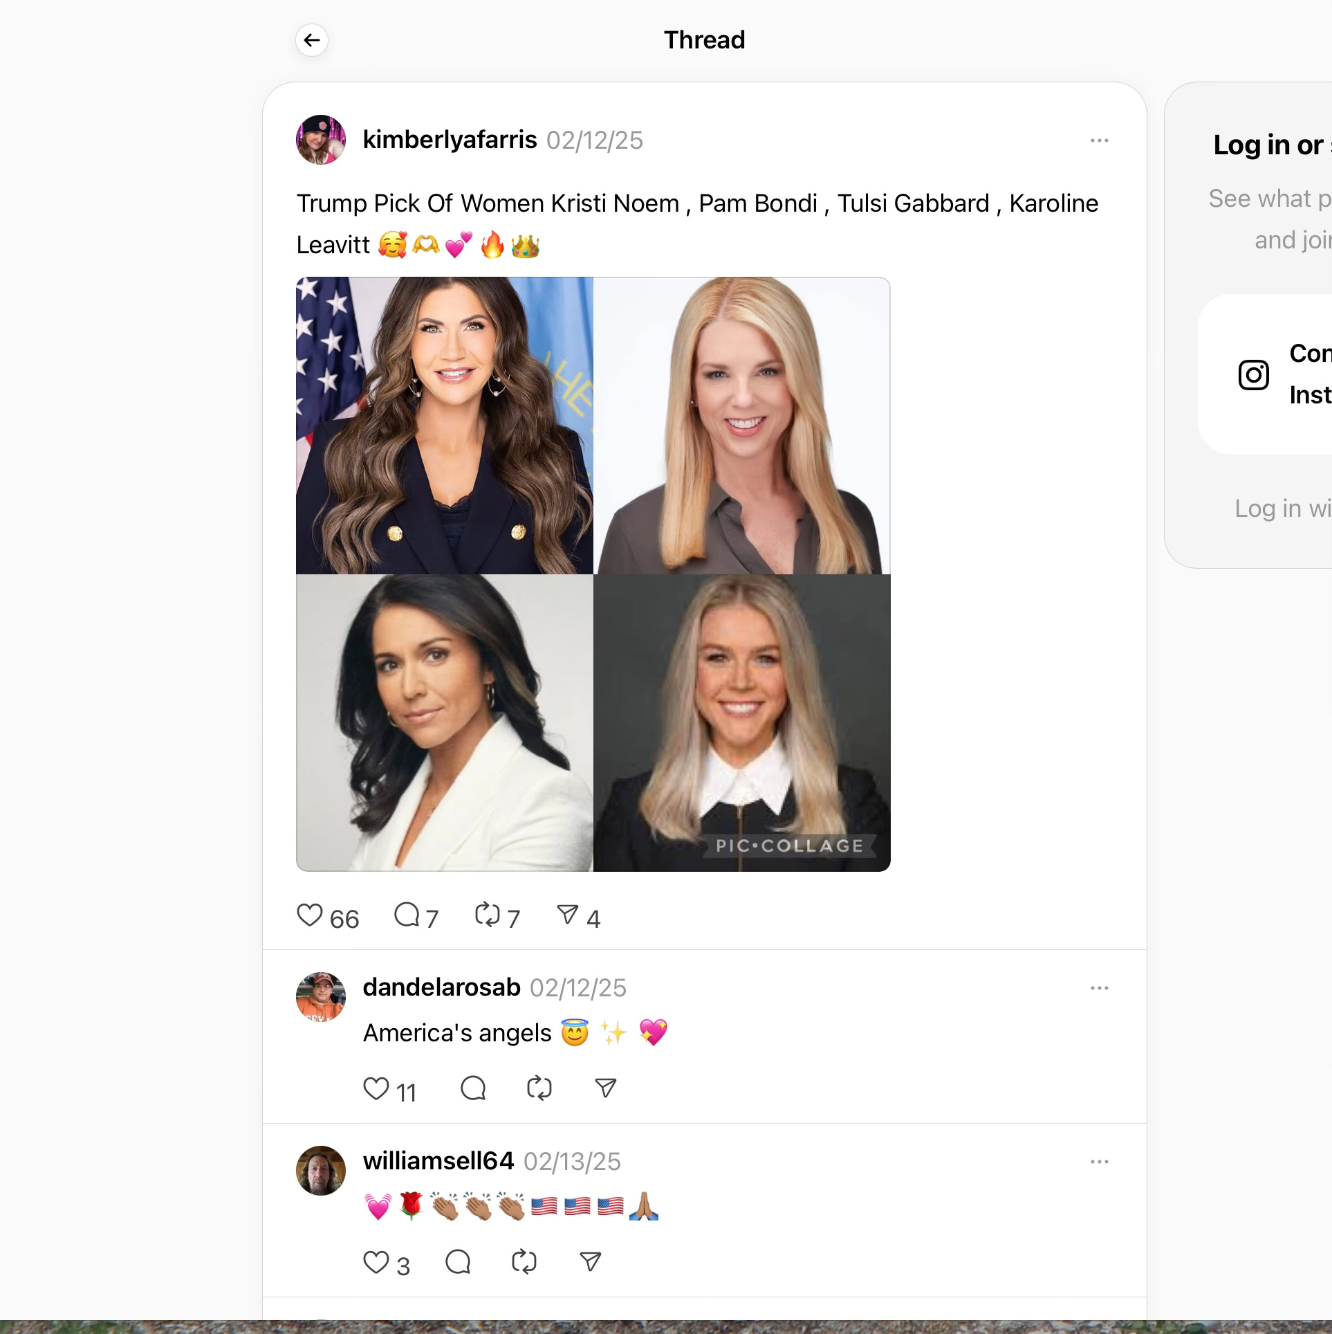Like williamsell64's emoji comment

[376, 1263]
